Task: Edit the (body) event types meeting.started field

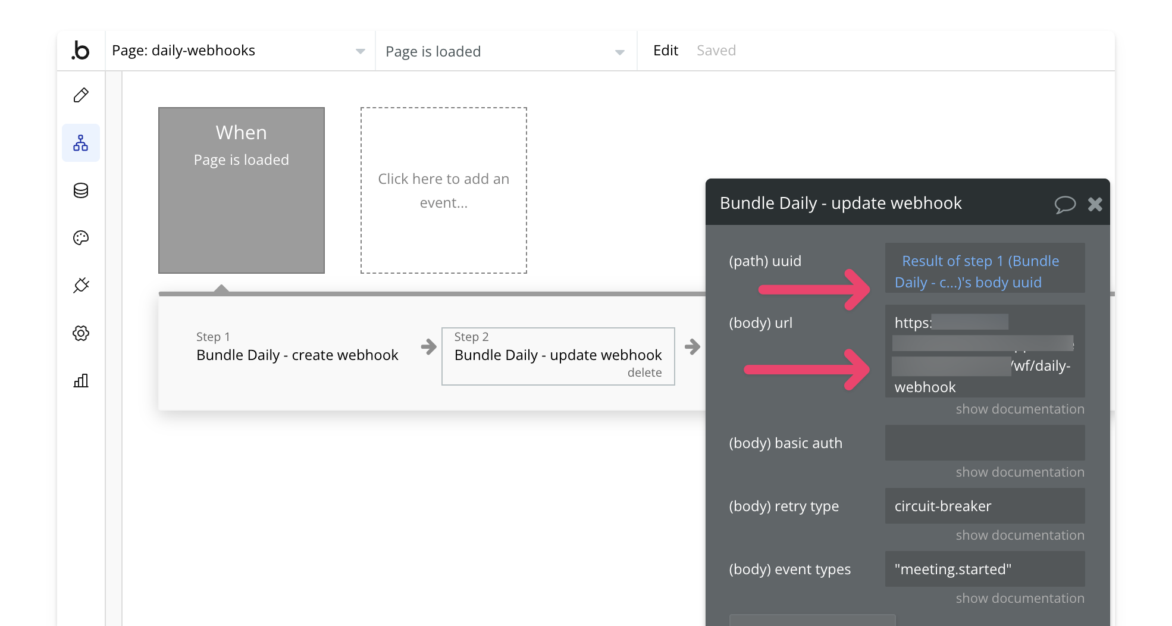Action: 985,569
